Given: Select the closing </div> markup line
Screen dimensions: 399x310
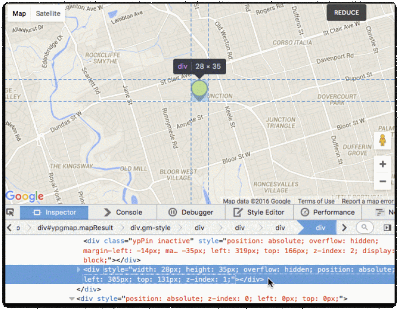Looking at the screenshot, I should (x=89, y=289).
